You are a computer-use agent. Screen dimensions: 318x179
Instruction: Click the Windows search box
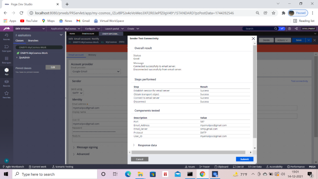(x=55, y=174)
